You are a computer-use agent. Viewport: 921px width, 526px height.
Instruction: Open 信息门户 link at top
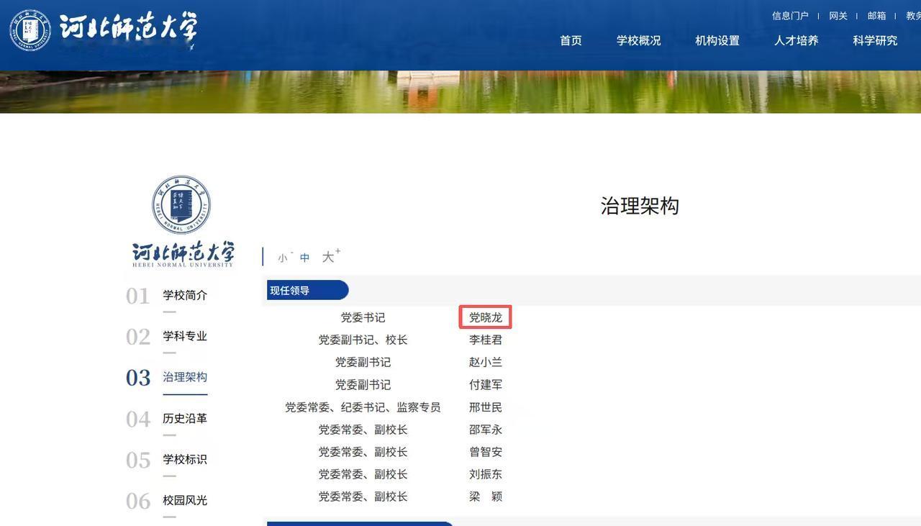coord(790,16)
